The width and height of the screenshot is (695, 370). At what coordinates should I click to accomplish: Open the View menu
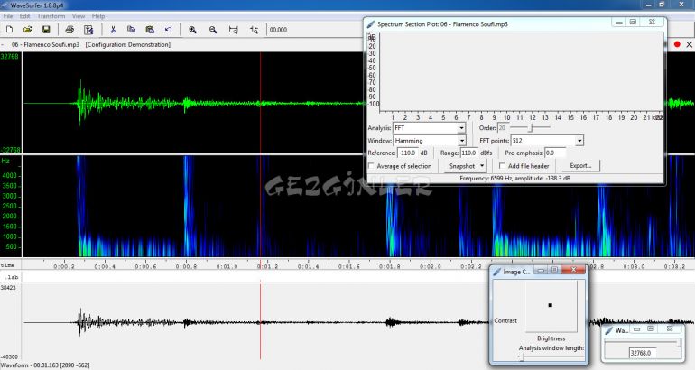79,16
